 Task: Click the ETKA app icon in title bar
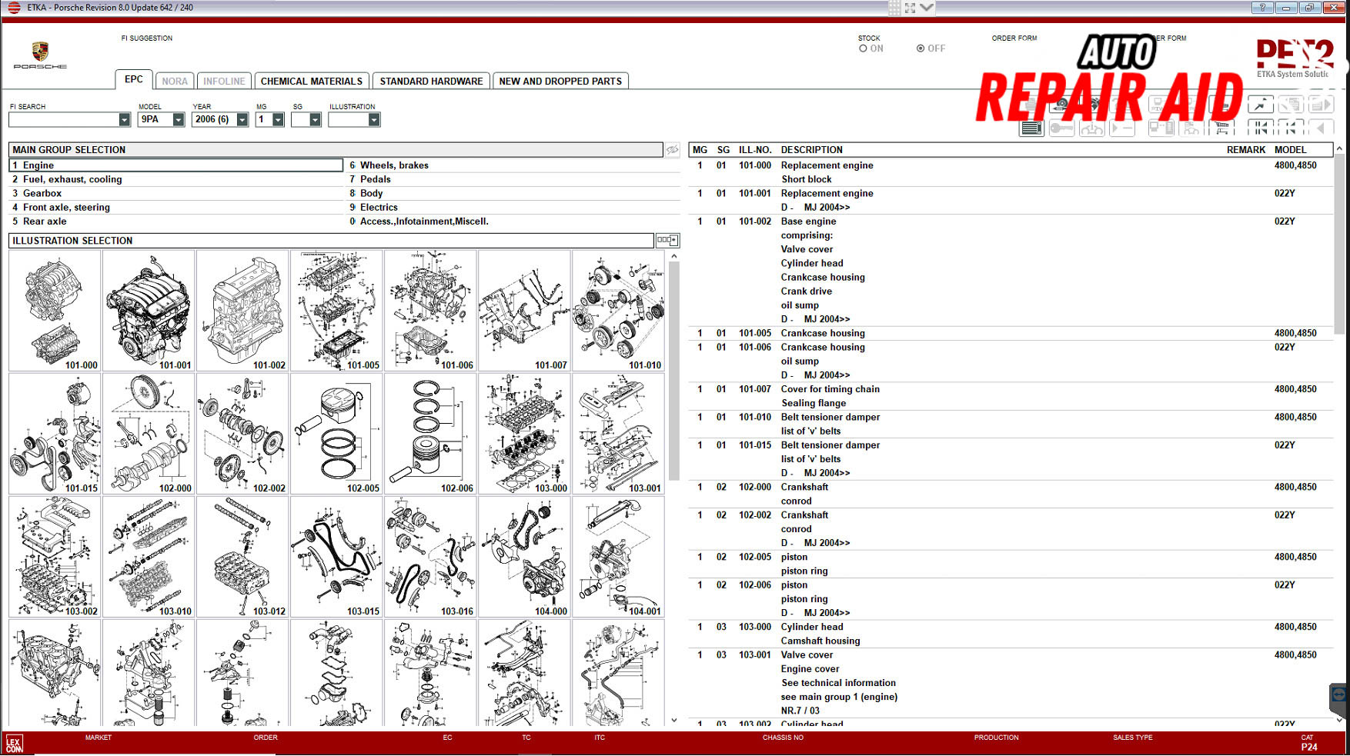click(14, 8)
